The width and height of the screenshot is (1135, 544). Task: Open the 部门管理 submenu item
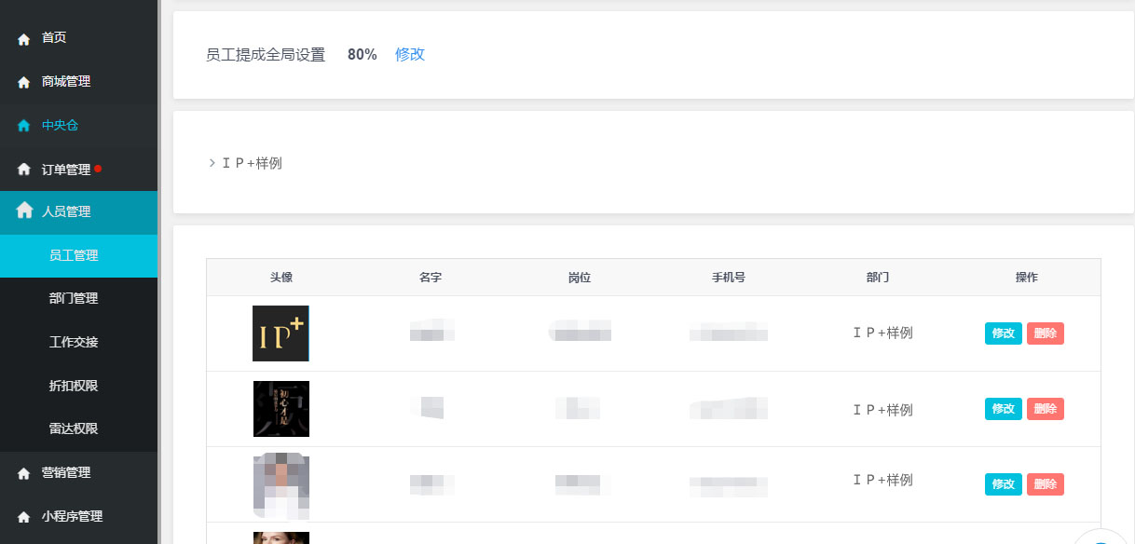click(x=74, y=299)
